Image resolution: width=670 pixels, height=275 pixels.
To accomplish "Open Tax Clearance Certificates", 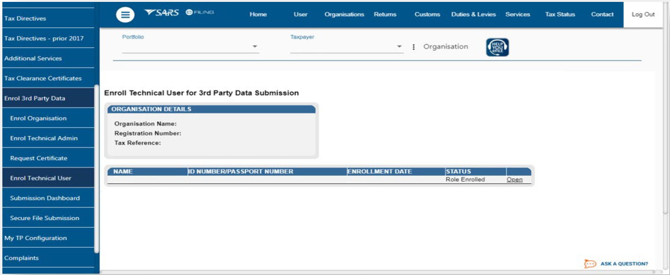I will 47,78.
